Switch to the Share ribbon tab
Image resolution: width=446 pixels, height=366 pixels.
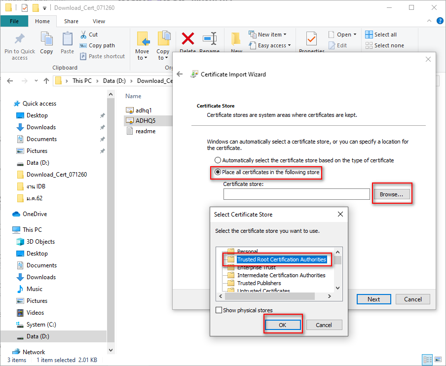[x=71, y=21]
